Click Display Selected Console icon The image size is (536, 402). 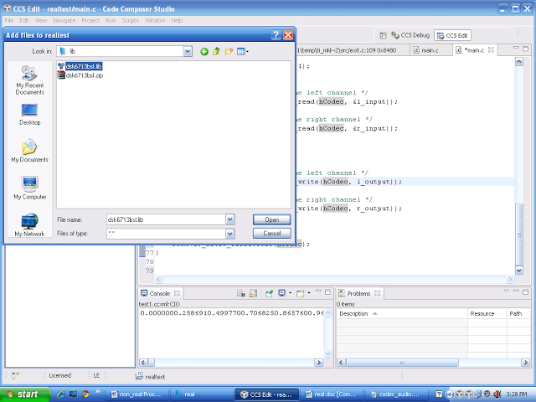coord(281,293)
